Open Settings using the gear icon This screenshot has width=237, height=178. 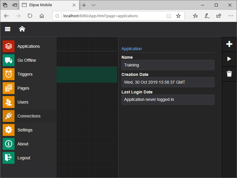coord(9,130)
